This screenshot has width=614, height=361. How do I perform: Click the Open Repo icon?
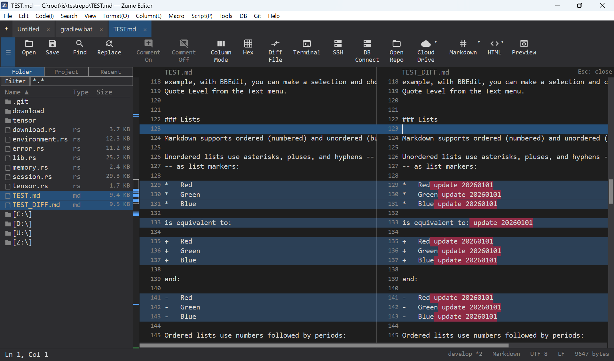coord(397,51)
